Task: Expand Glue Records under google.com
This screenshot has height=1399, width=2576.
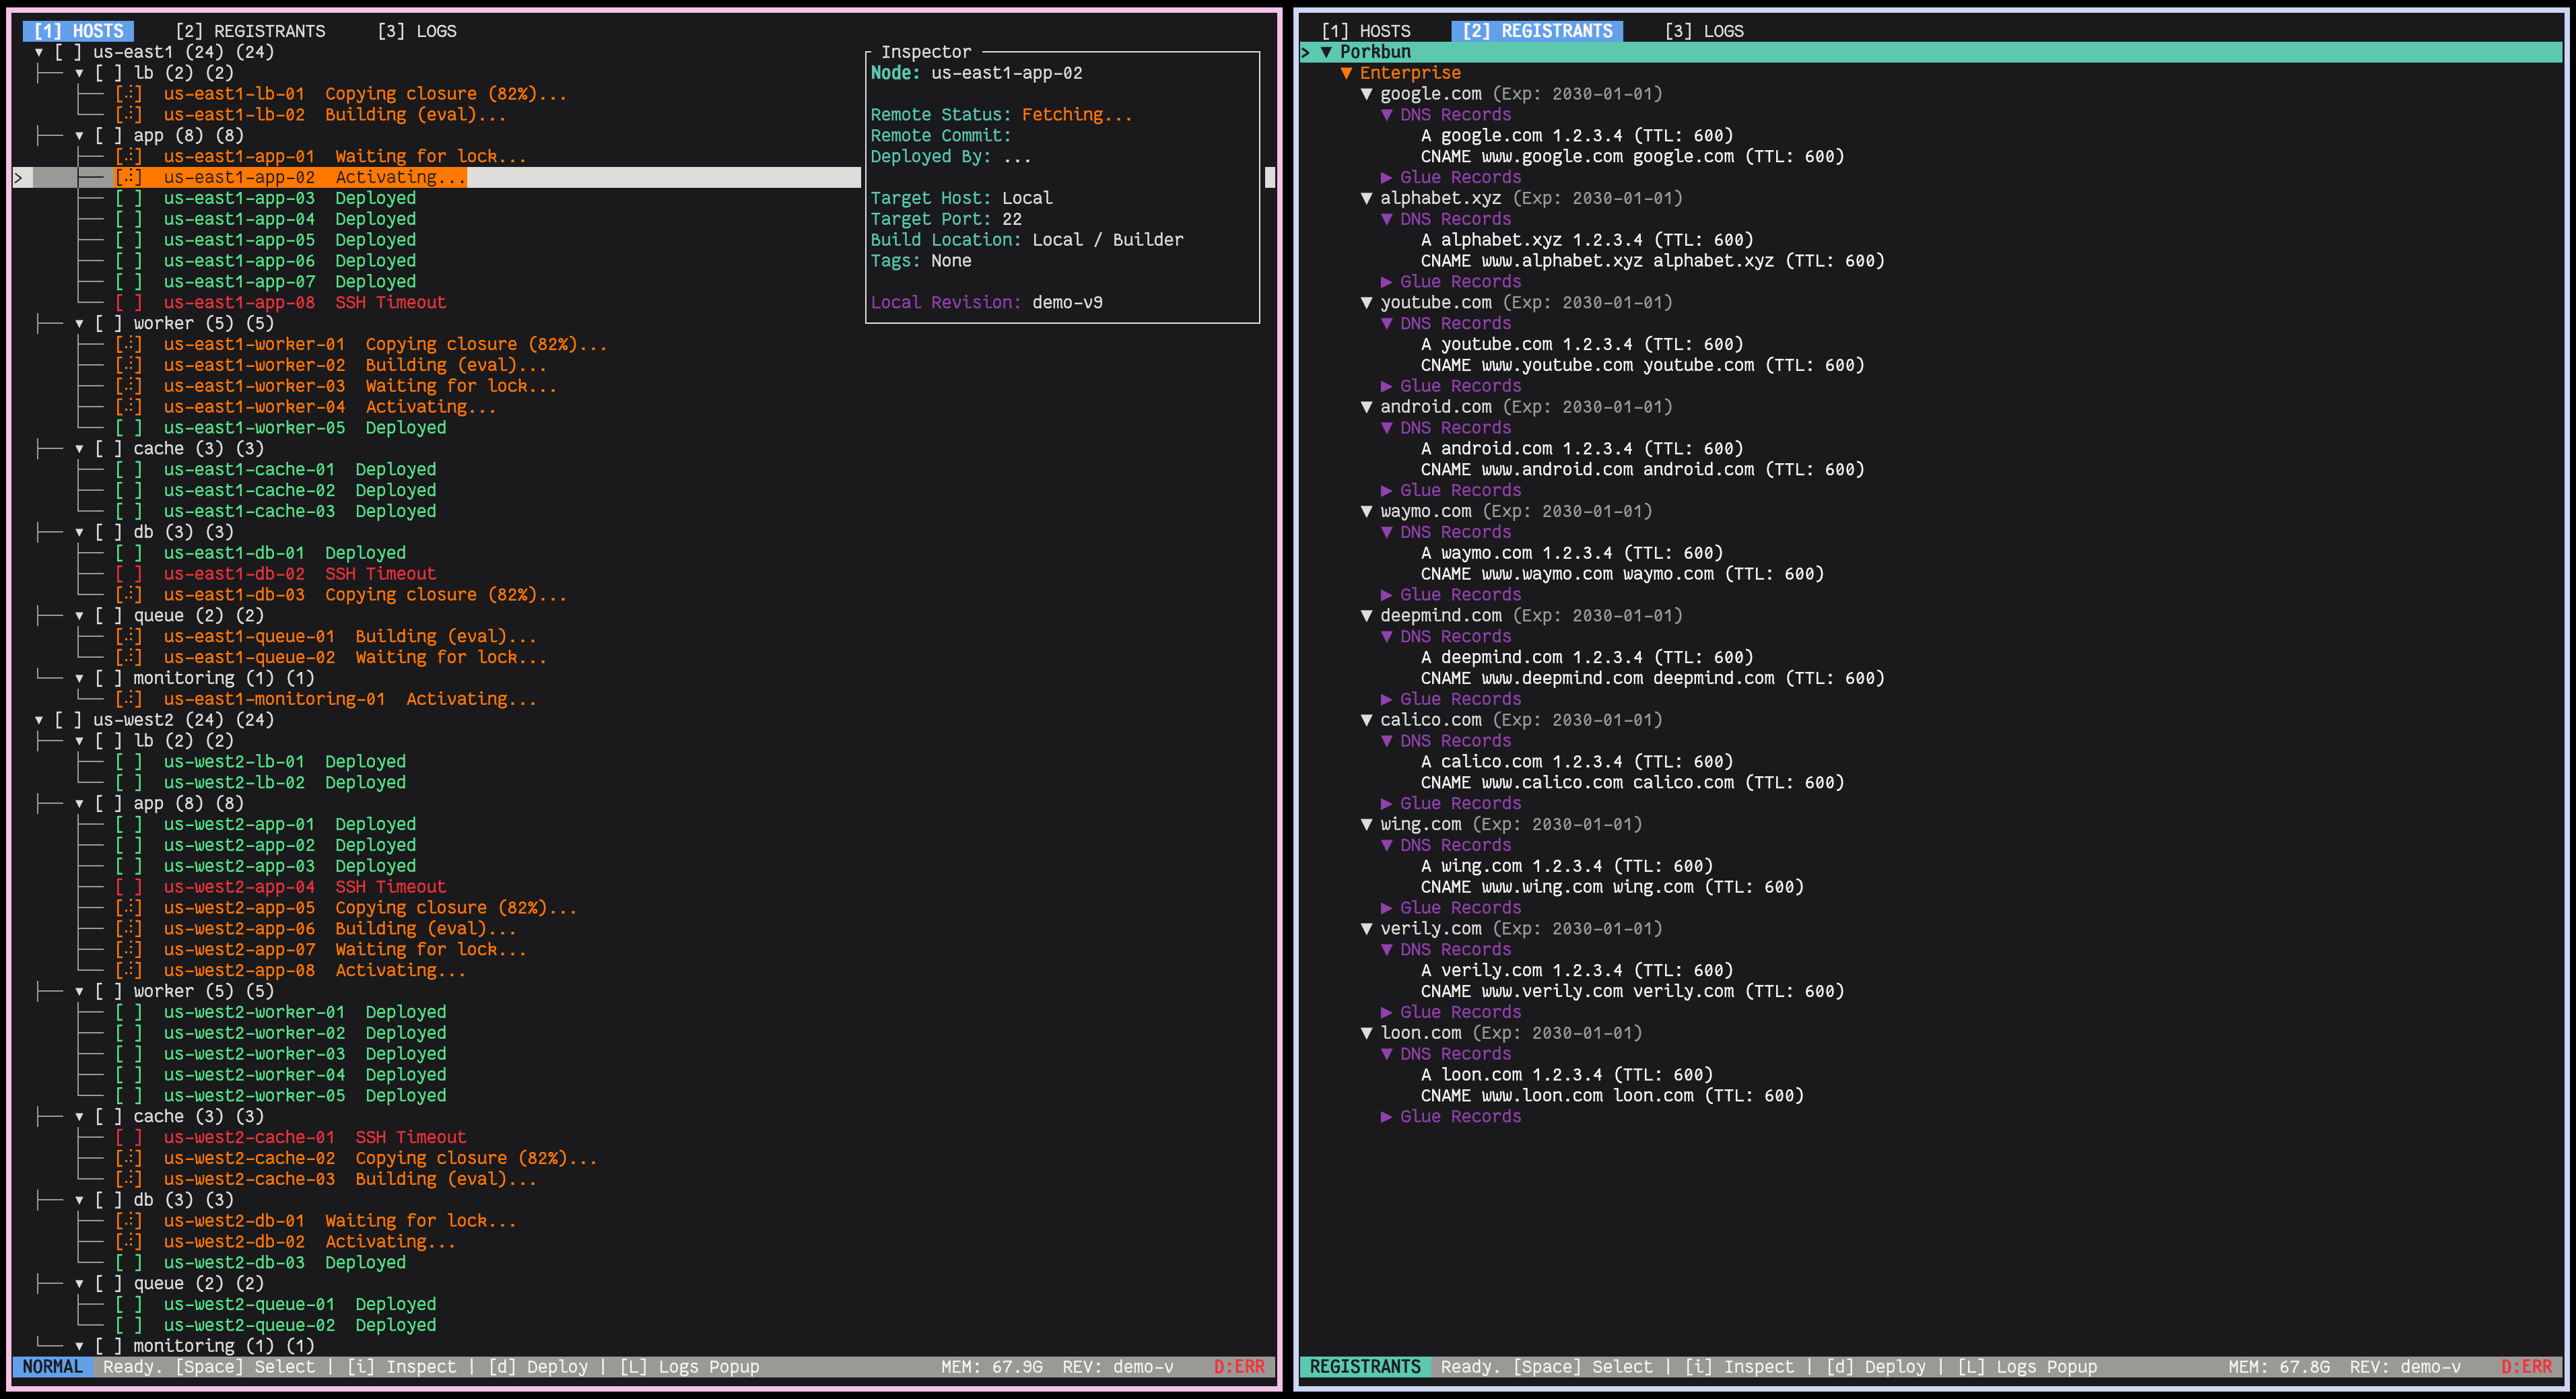Action: (x=1386, y=177)
